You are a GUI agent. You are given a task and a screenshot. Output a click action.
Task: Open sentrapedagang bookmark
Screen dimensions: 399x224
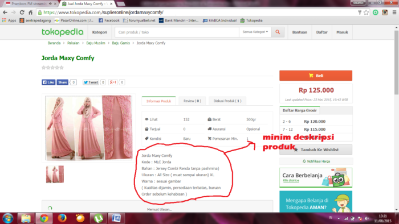[35, 20]
